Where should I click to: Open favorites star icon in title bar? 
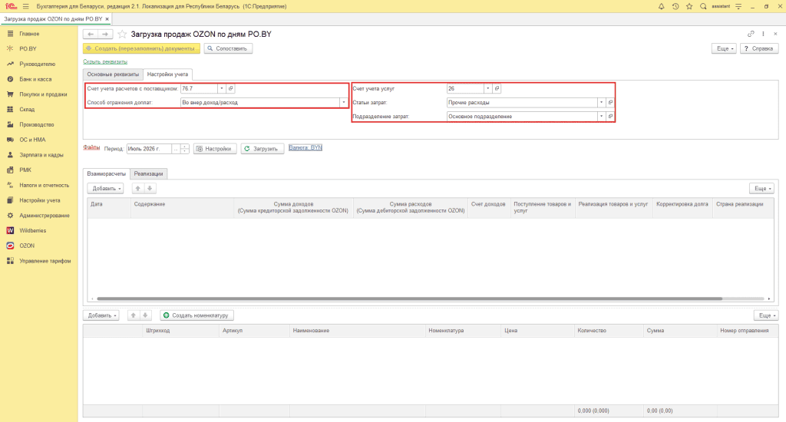pos(689,6)
